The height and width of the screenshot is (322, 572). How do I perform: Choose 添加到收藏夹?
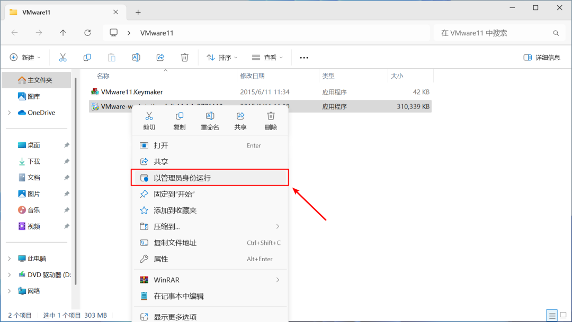[x=210, y=210]
